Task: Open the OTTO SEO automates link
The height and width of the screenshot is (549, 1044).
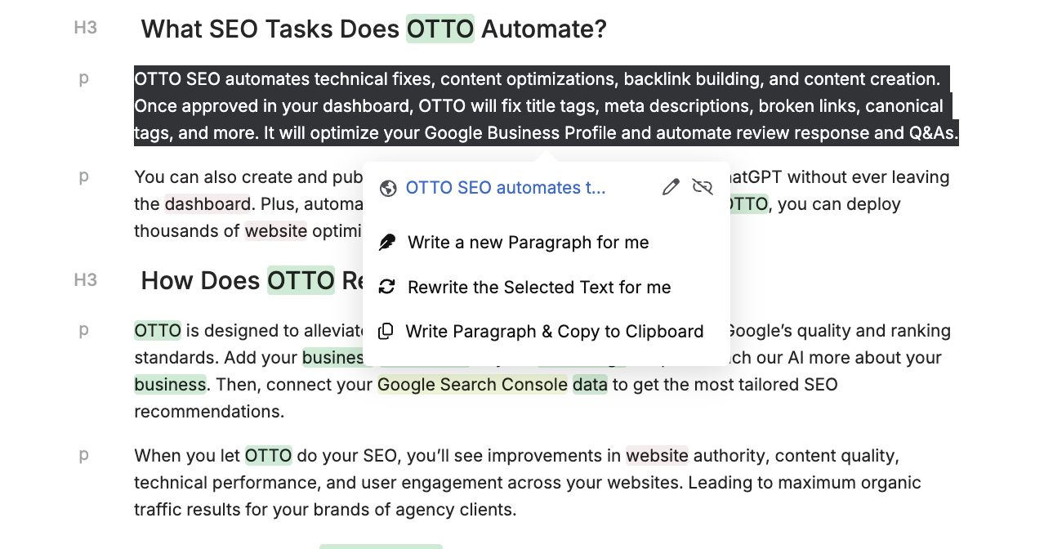Action: coord(506,187)
